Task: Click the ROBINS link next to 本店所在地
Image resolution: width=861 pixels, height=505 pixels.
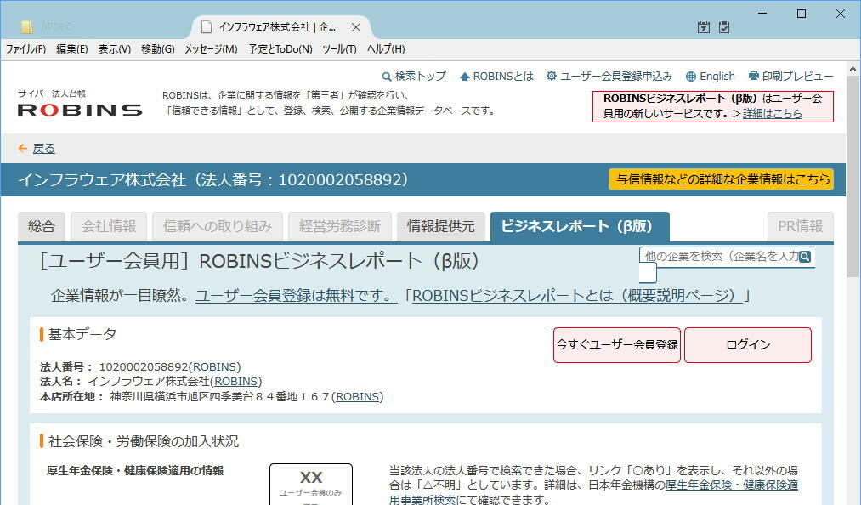Action: [358, 397]
